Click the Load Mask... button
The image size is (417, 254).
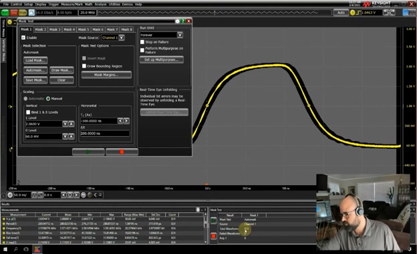[35, 60]
